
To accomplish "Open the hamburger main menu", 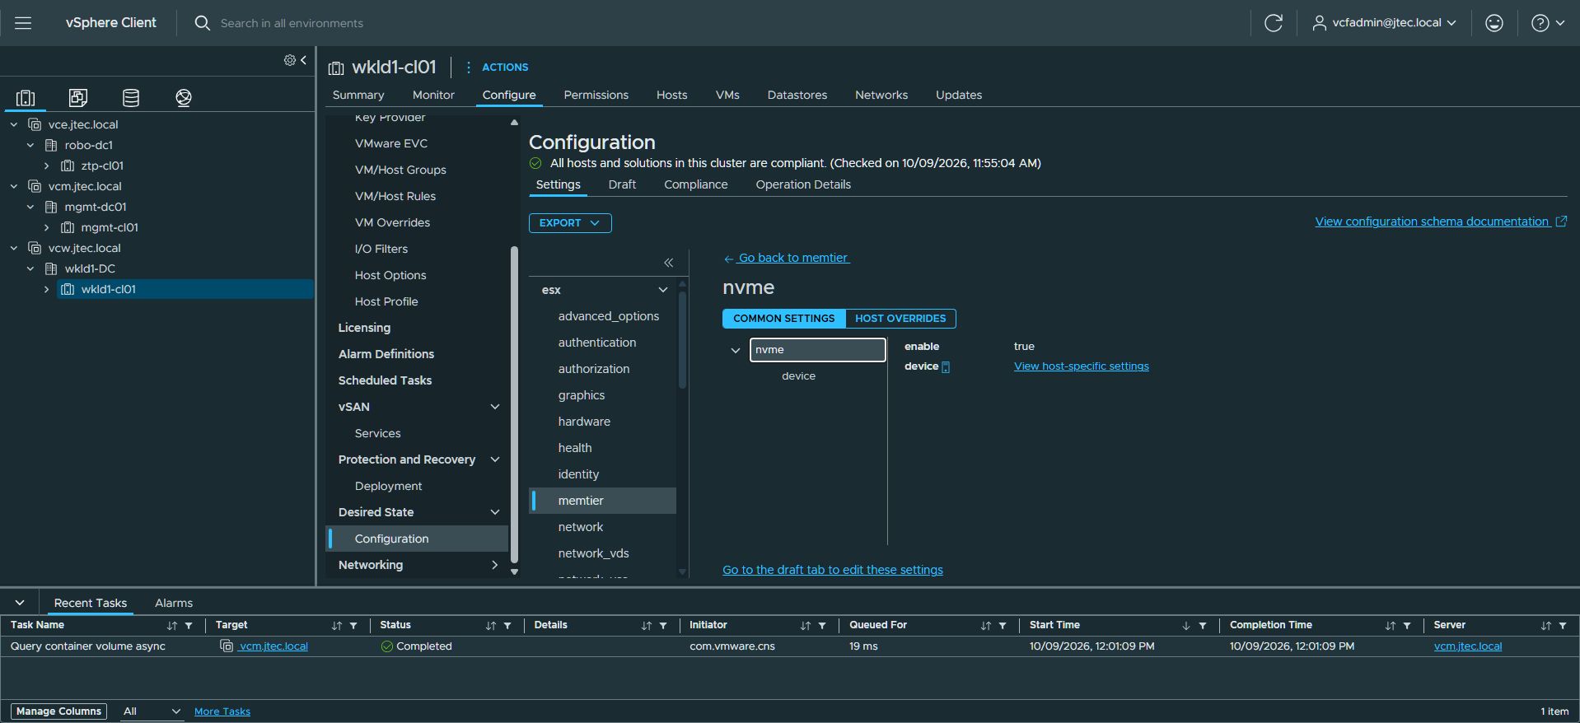I will click(x=23, y=23).
